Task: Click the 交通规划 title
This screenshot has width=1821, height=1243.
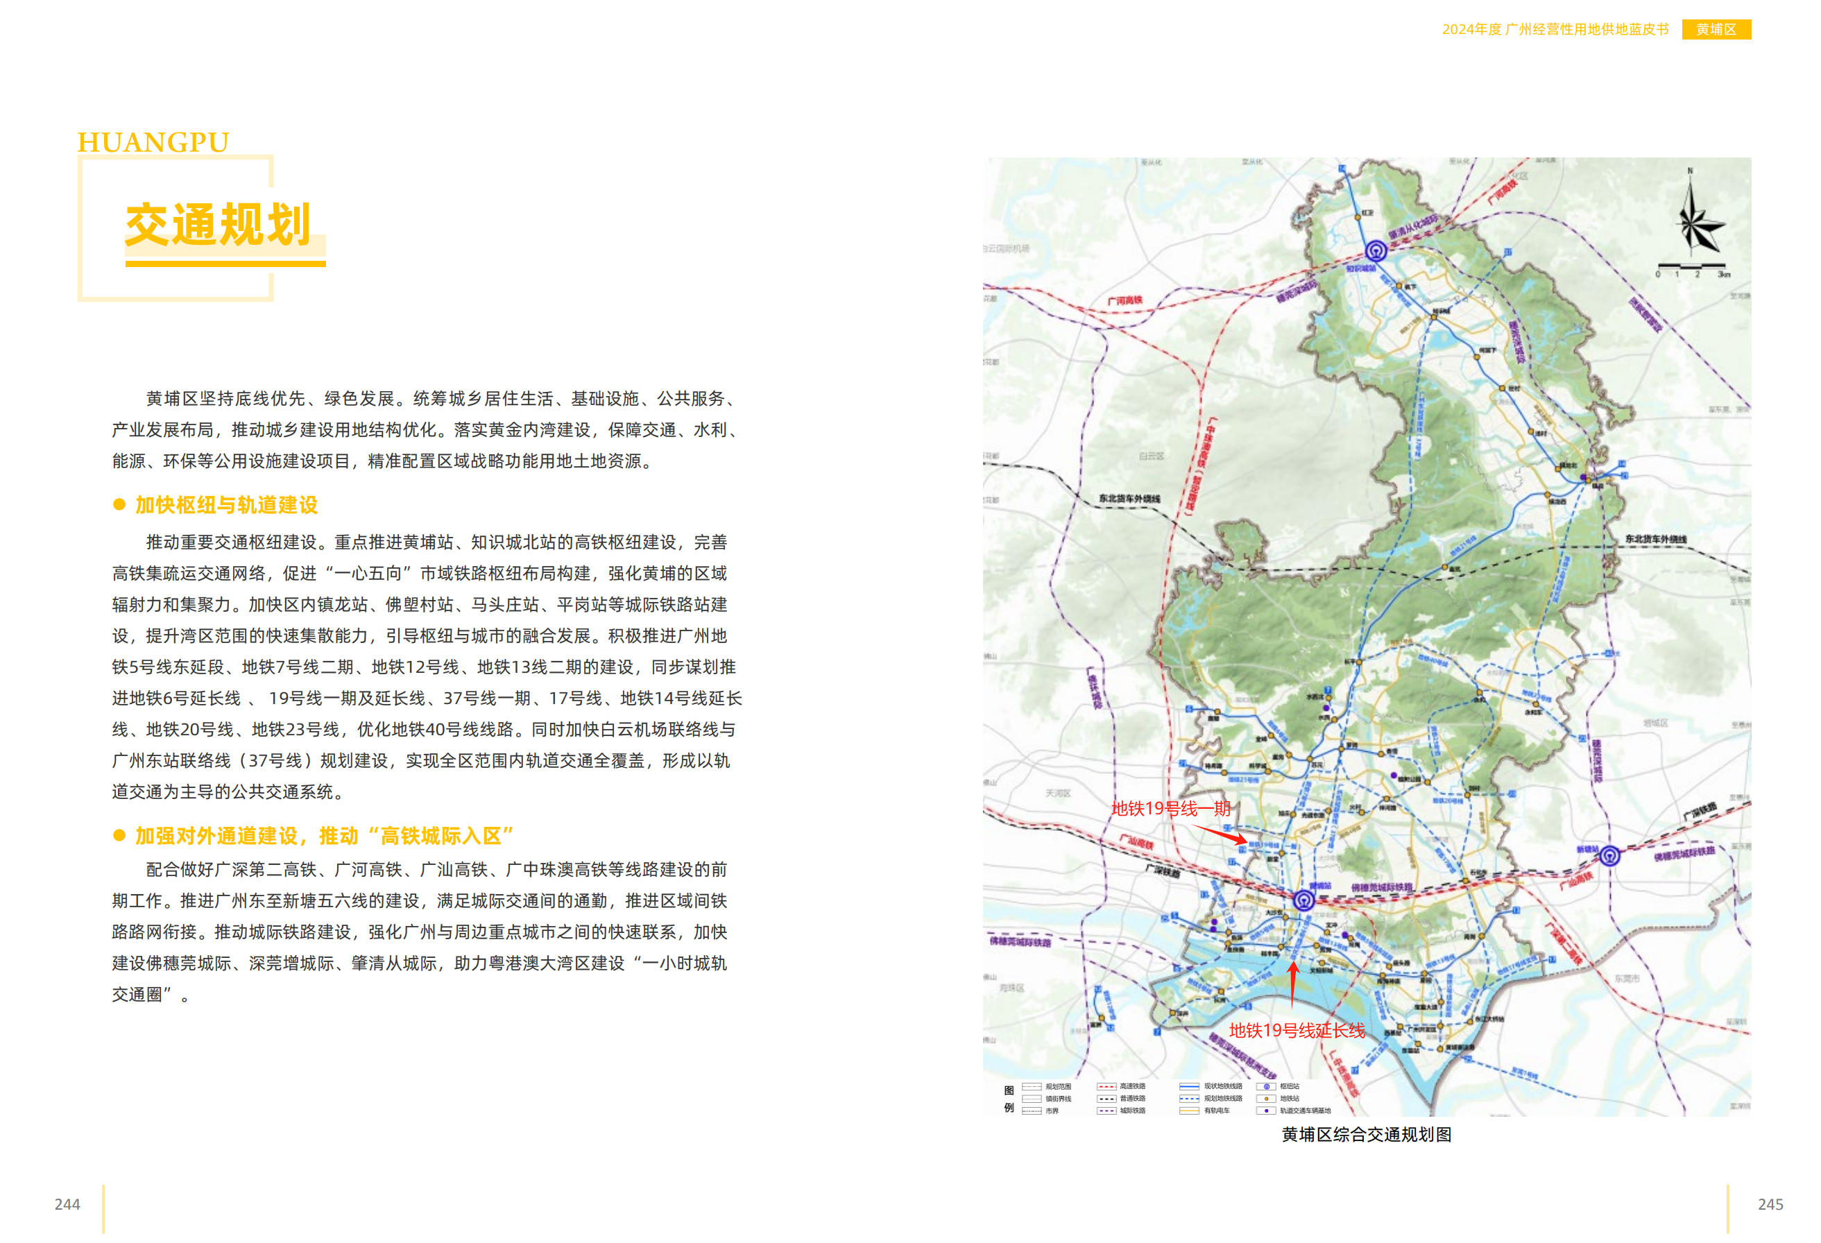Action: pyautogui.click(x=219, y=225)
